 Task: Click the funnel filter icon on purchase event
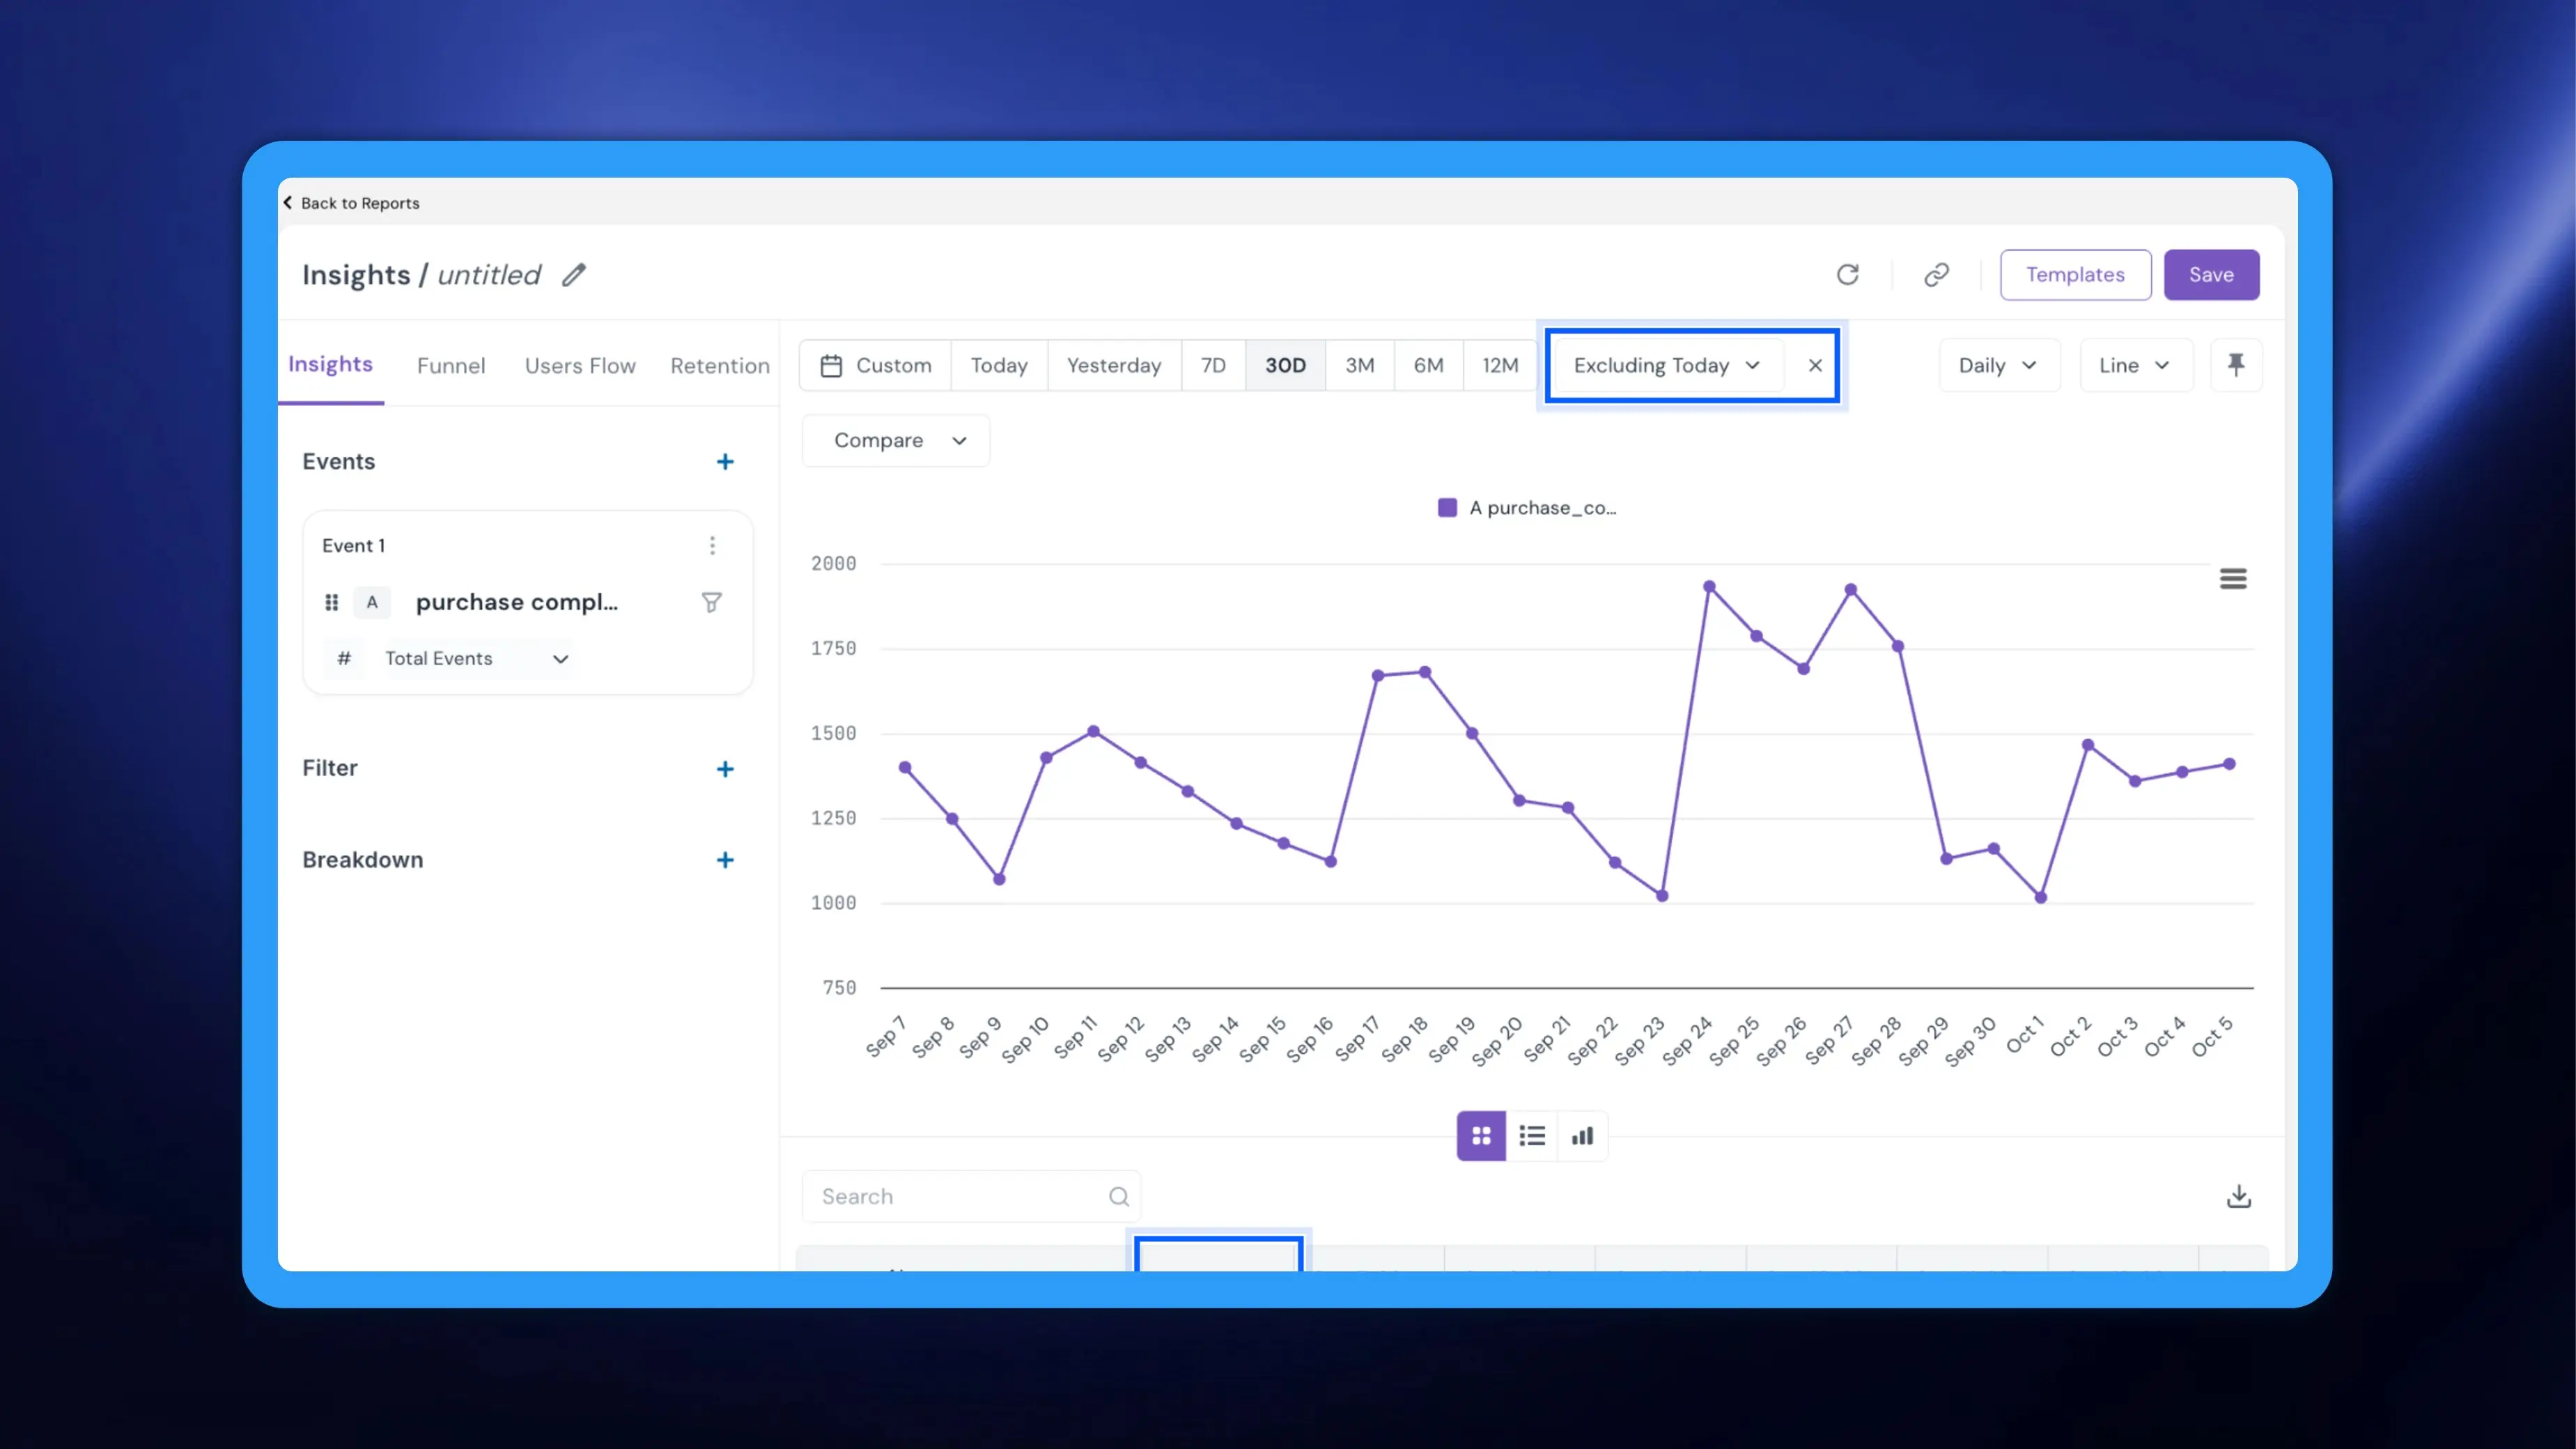711,602
